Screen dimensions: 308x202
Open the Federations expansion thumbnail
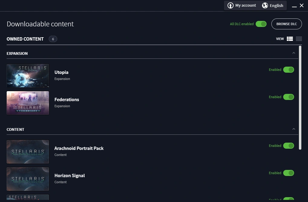[28, 103]
